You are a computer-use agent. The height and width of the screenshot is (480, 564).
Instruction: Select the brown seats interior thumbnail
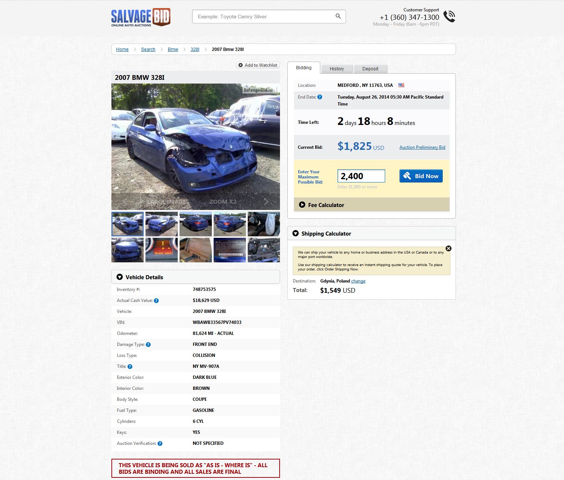coord(196,250)
